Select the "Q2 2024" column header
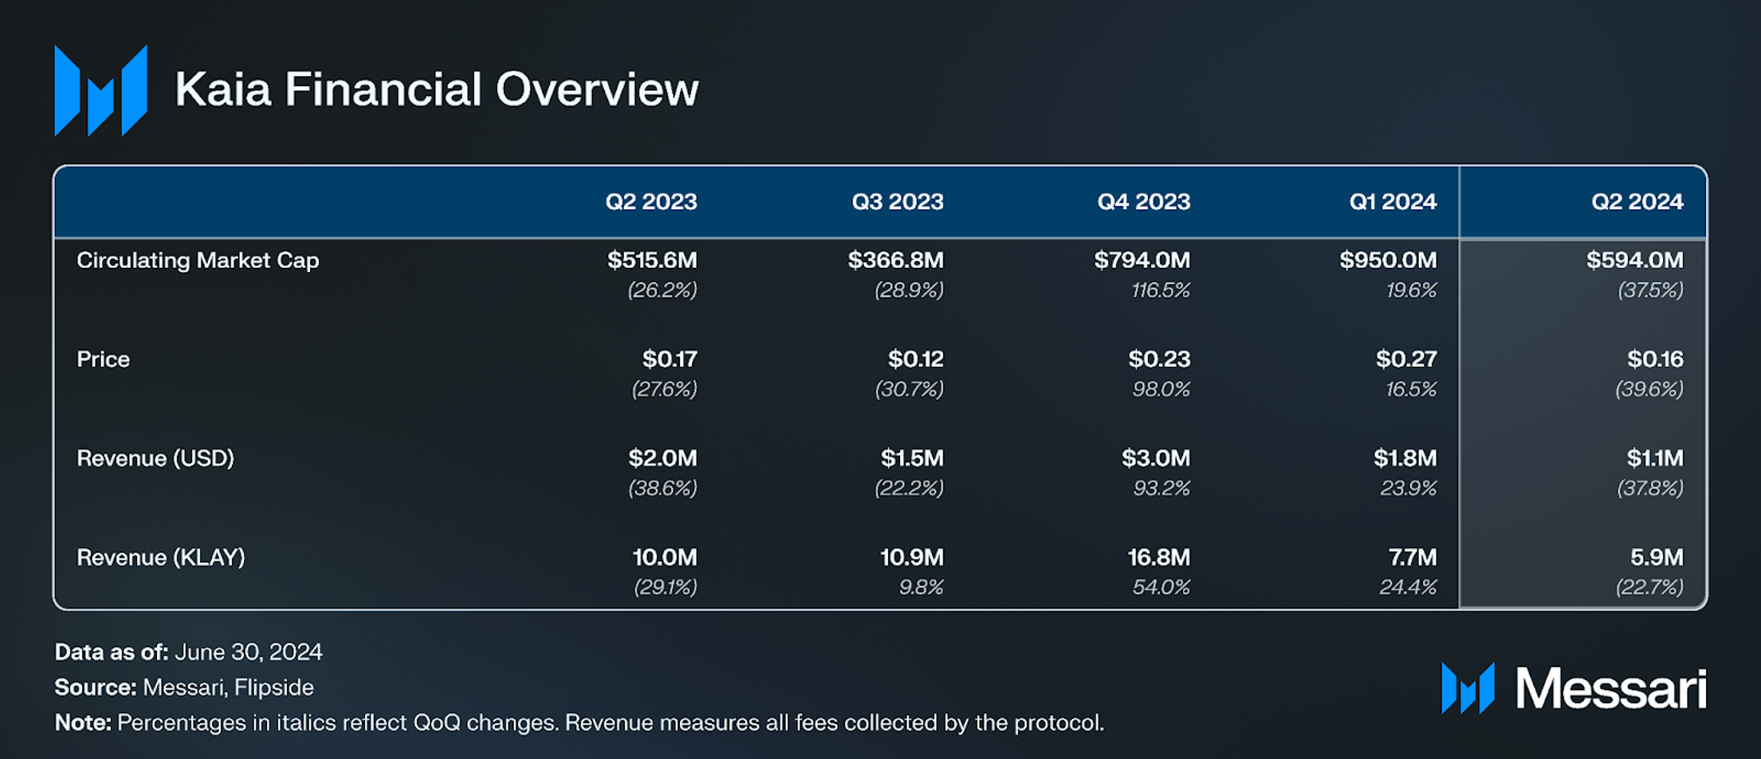 click(x=1637, y=202)
